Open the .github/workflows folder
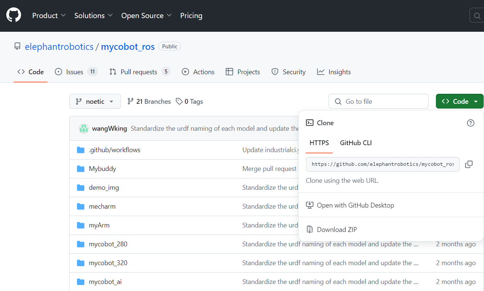Viewport: 484px width, 291px height. point(114,150)
